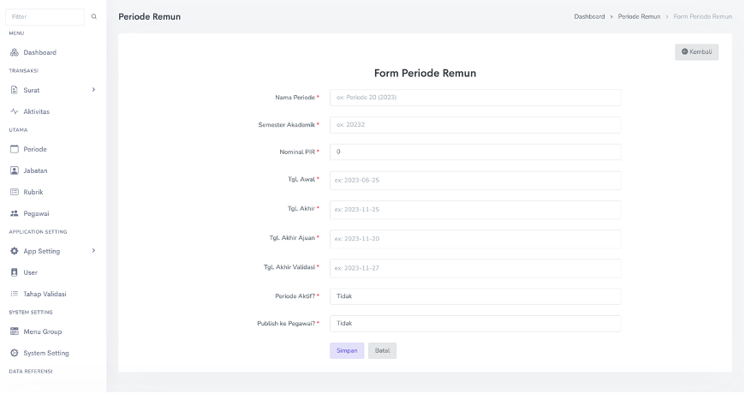Open Aktivitas via its pulse icon

14,111
